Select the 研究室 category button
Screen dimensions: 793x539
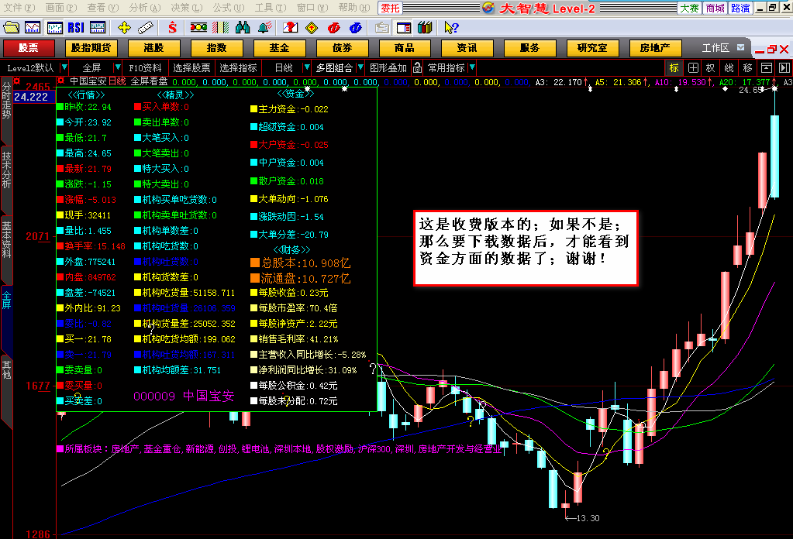[592, 48]
